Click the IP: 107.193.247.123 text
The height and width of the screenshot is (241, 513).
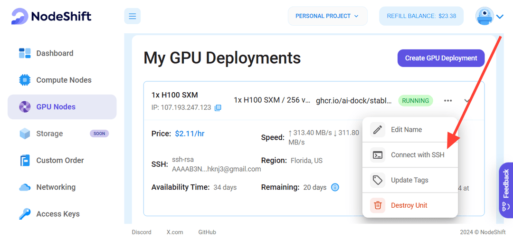(181, 108)
